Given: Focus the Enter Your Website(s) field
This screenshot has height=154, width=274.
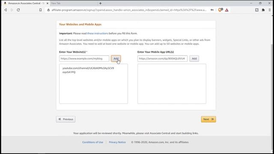Looking at the screenshot, I should (84, 59).
